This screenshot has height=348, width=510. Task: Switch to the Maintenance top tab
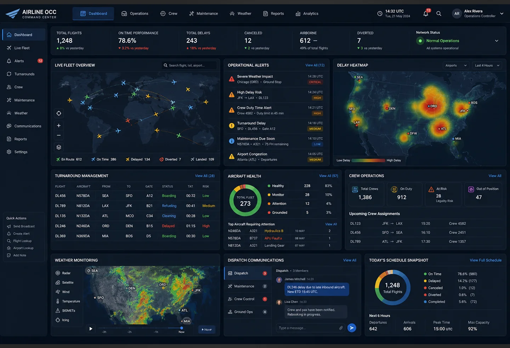click(204, 13)
